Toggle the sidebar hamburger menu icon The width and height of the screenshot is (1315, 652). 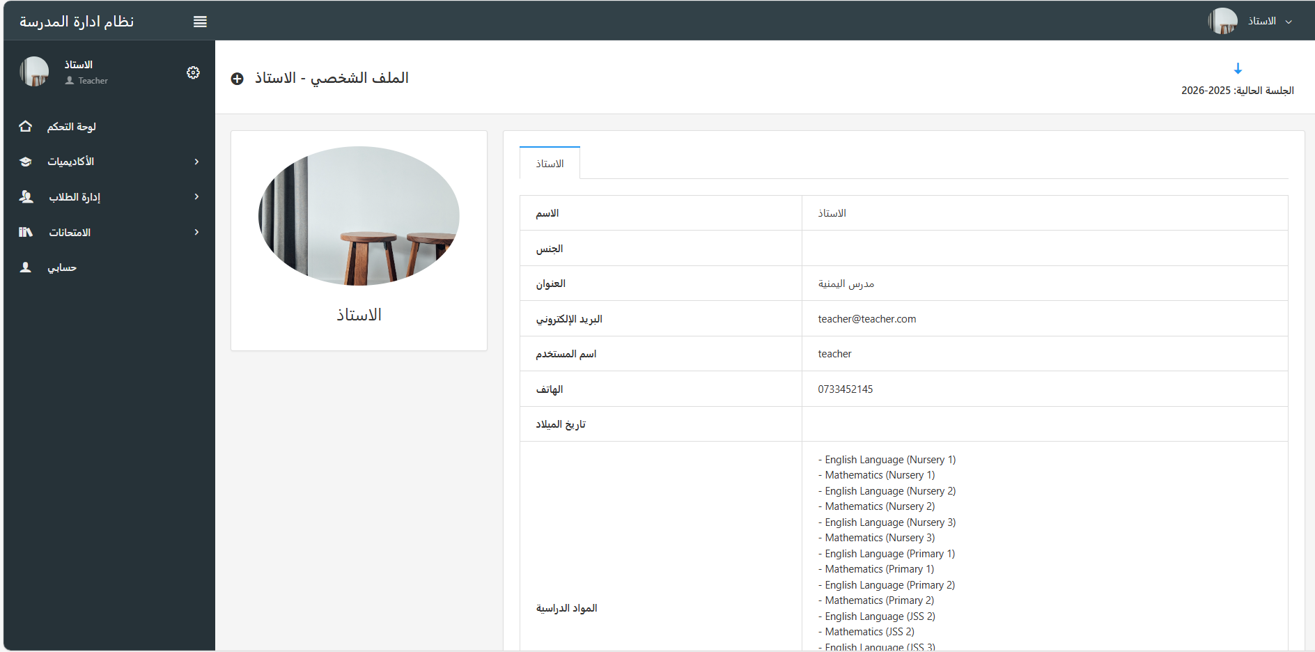[200, 22]
